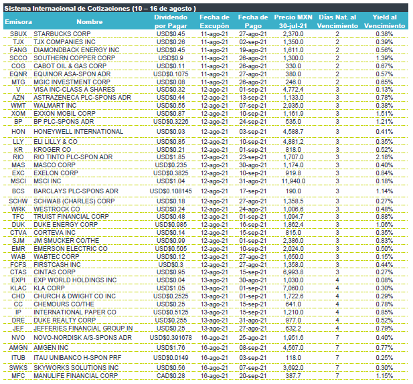Select CABOT OIL & GAS CORP
The image size is (413, 384).
(70, 66)
